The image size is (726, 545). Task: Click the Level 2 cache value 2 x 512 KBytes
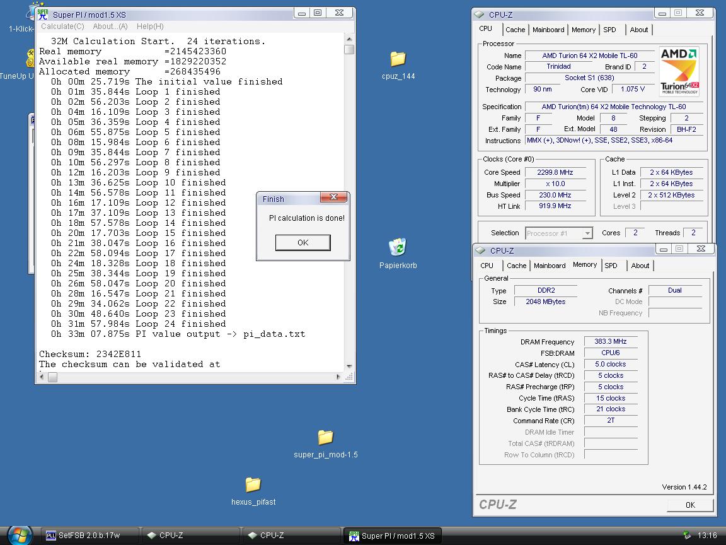671,195
